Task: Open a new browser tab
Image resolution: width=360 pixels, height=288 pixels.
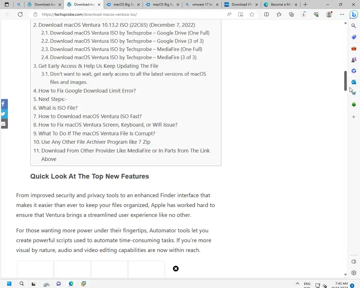Action: click(x=305, y=4)
